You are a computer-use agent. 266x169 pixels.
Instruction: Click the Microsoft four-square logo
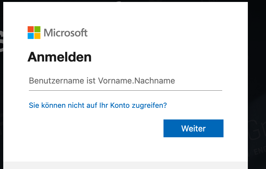tap(34, 32)
